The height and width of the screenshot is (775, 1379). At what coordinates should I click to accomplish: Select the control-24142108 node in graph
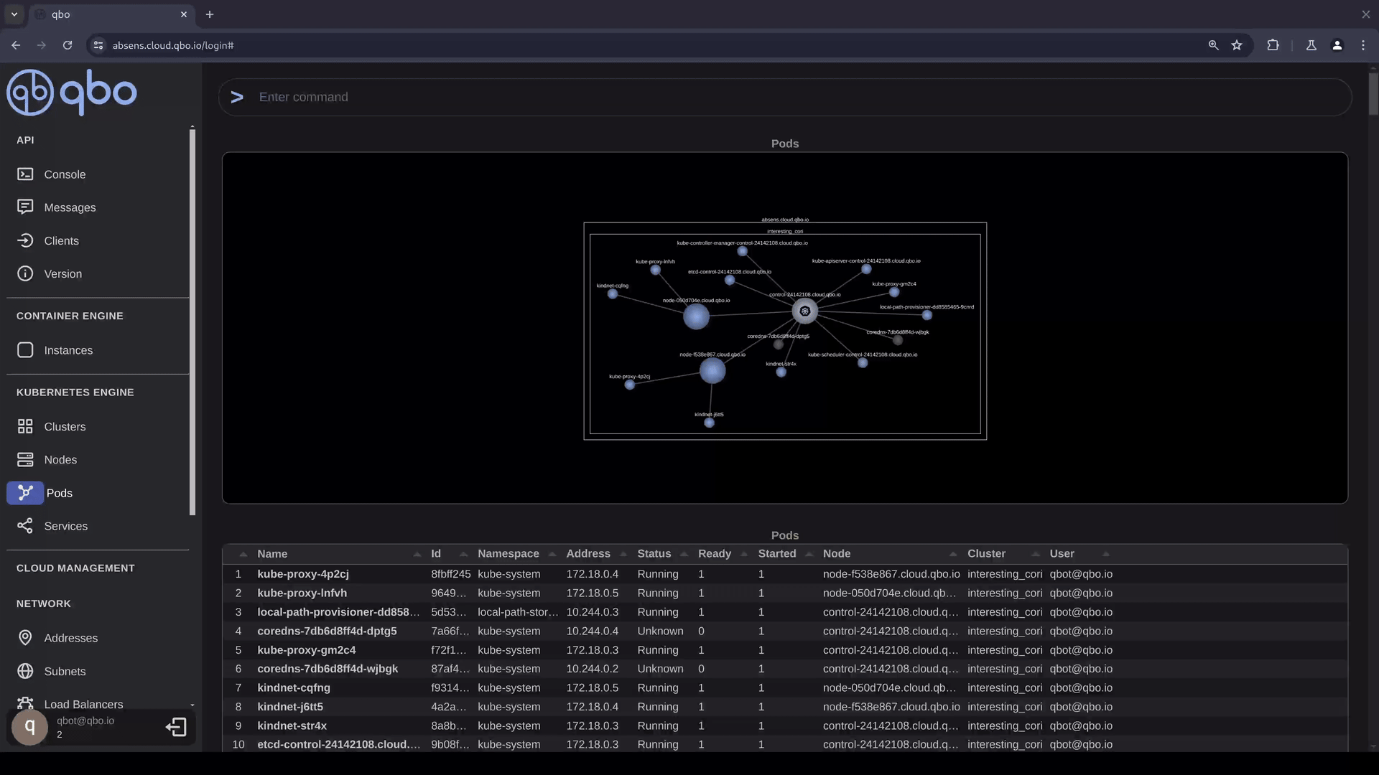(x=804, y=311)
